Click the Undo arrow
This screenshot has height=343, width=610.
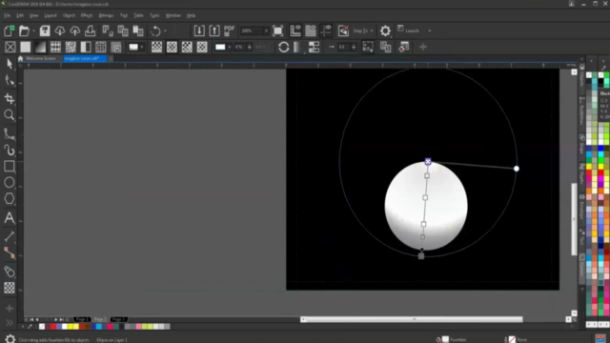pos(155,30)
